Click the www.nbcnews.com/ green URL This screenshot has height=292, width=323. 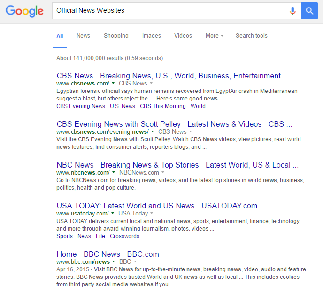83,173
